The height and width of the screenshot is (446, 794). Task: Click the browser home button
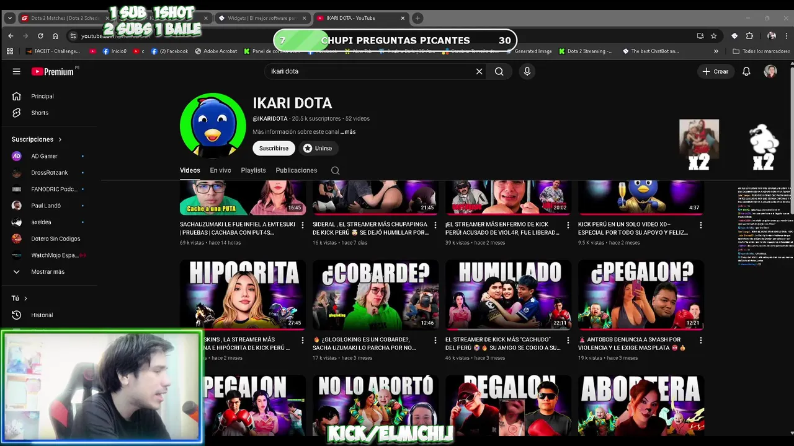pos(55,36)
